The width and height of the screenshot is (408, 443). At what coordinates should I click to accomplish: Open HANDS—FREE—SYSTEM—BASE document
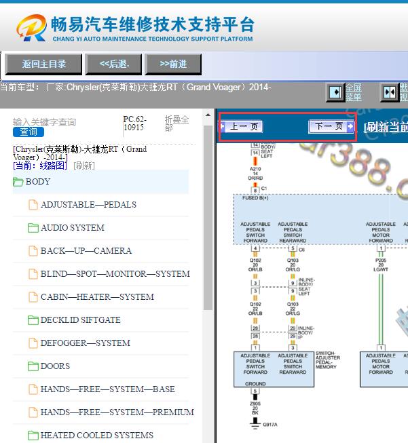(x=108, y=389)
